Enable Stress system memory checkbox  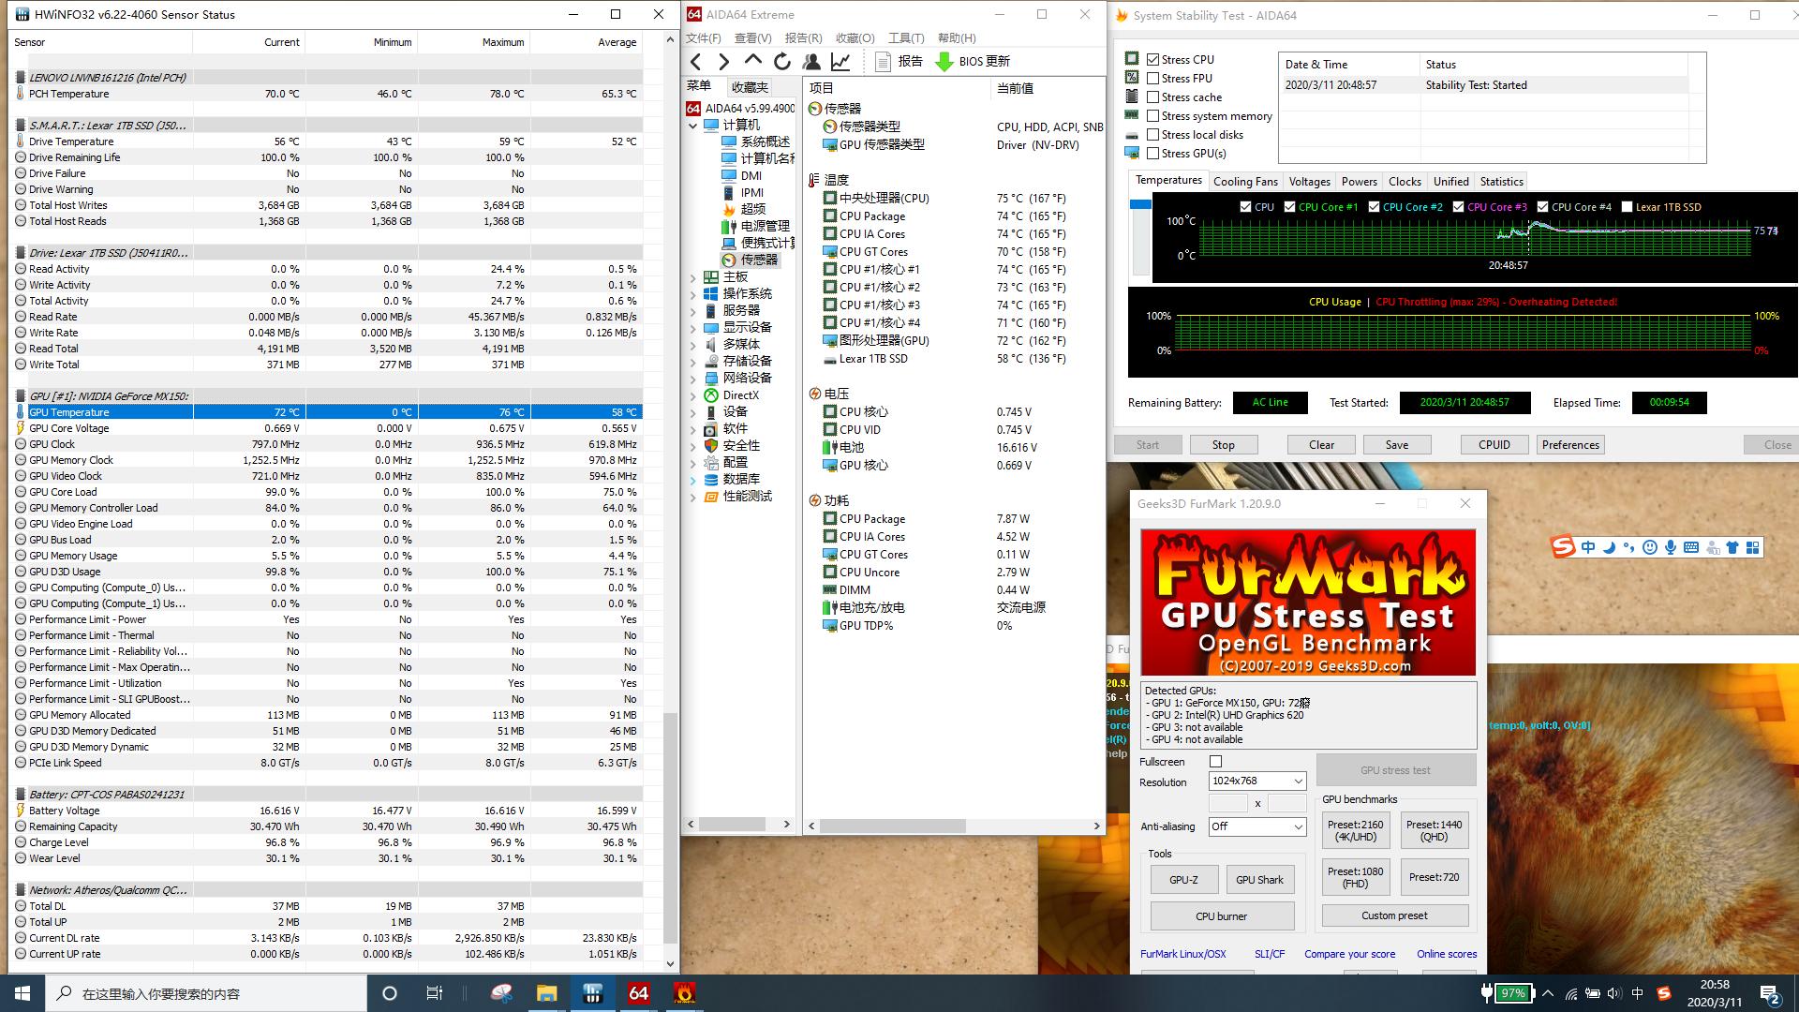[x=1153, y=115]
